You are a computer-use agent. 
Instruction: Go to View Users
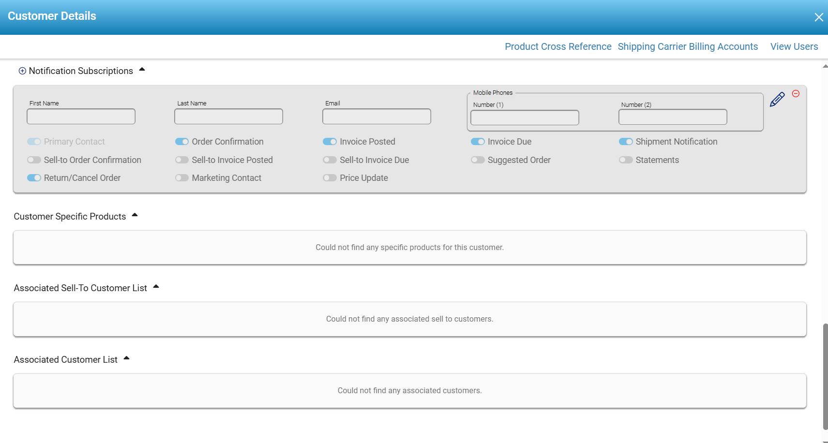pyautogui.click(x=794, y=46)
